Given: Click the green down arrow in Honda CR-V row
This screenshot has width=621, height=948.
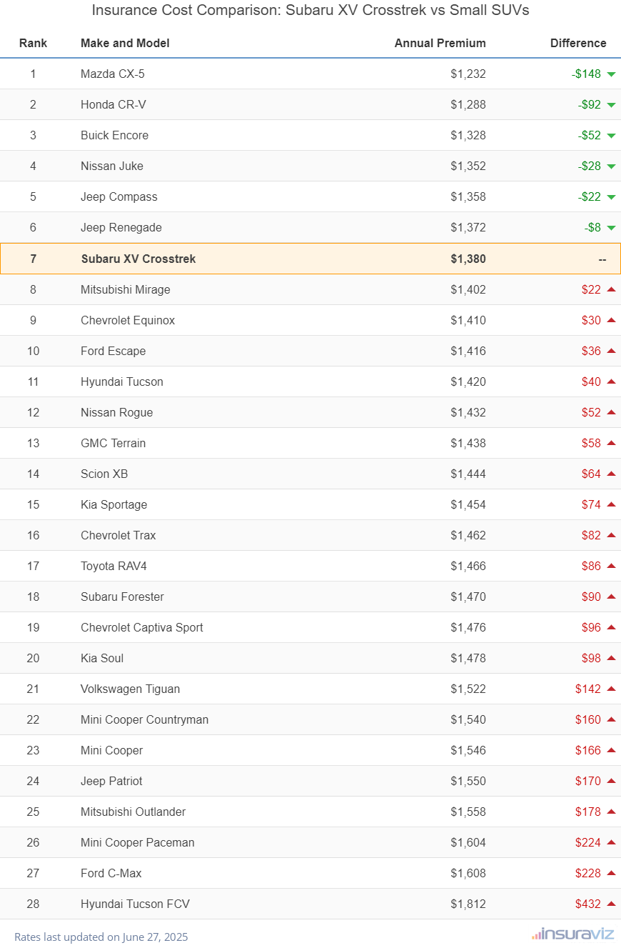Looking at the screenshot, I should [x=611, y=105].
